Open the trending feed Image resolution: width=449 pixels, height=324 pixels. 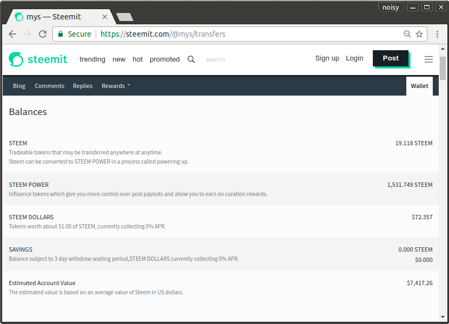click(x=92, y=59)
